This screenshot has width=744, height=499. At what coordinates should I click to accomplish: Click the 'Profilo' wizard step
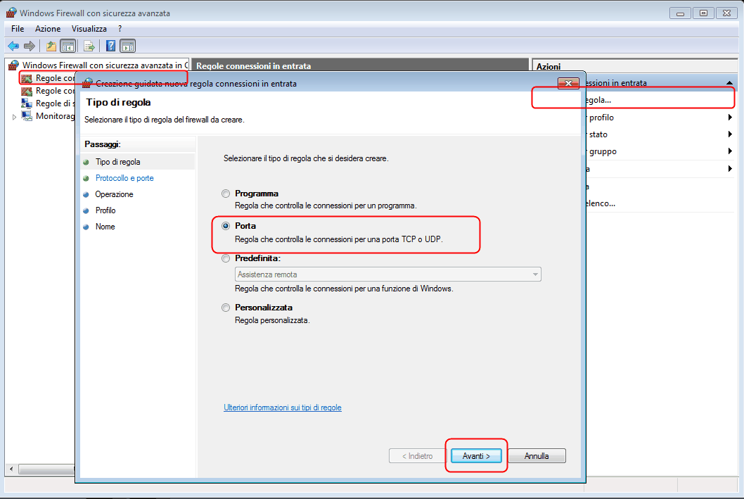(105, 210)
